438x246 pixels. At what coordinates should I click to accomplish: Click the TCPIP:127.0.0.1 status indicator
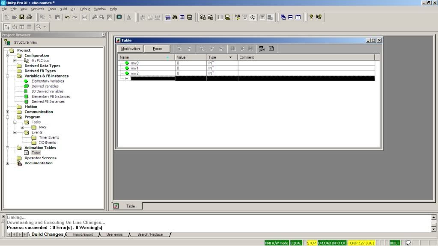(x=361, y=243)
